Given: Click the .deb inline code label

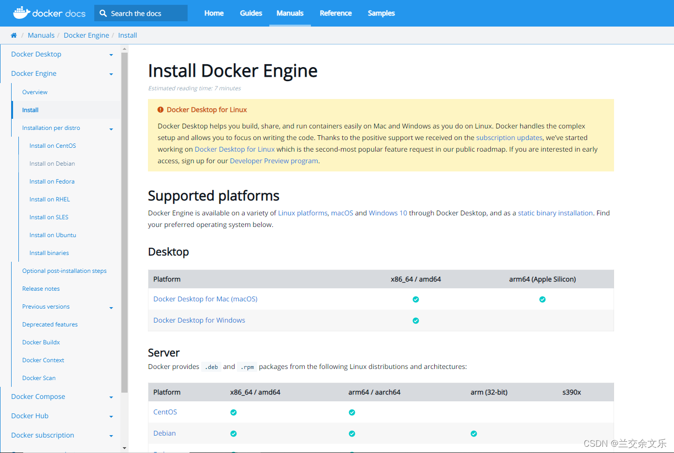Looking at the screenshot, I should point(211,367).
